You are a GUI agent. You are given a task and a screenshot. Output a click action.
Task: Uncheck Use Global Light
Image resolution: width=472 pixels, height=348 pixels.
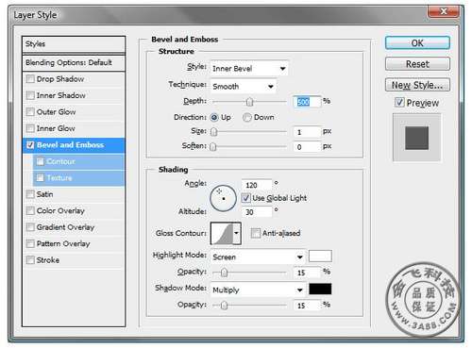(245, 198)
